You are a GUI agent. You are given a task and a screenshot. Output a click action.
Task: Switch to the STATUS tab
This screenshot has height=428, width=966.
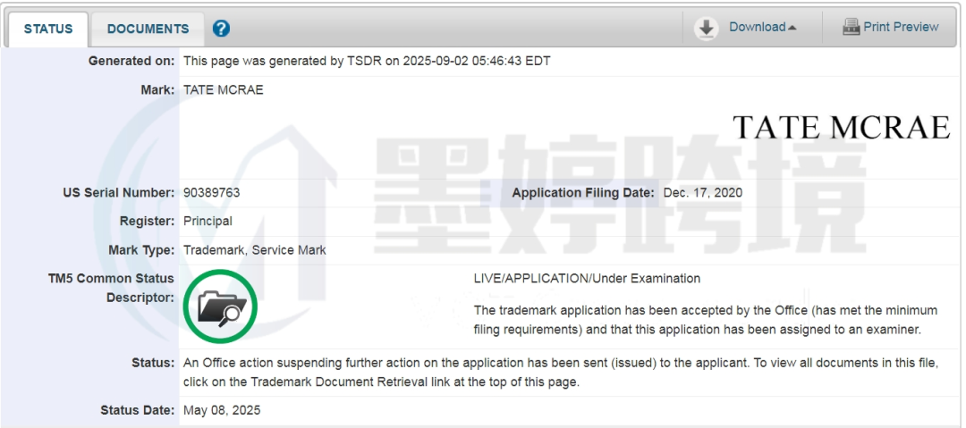[x=48, y=29]
